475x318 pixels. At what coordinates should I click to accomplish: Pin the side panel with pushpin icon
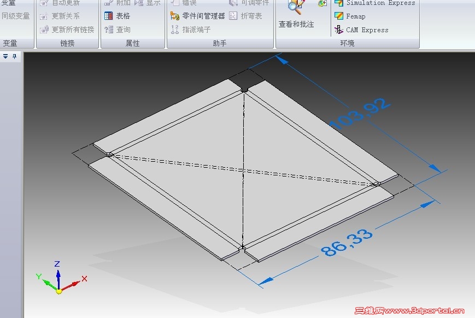click(x=15, y=56)
